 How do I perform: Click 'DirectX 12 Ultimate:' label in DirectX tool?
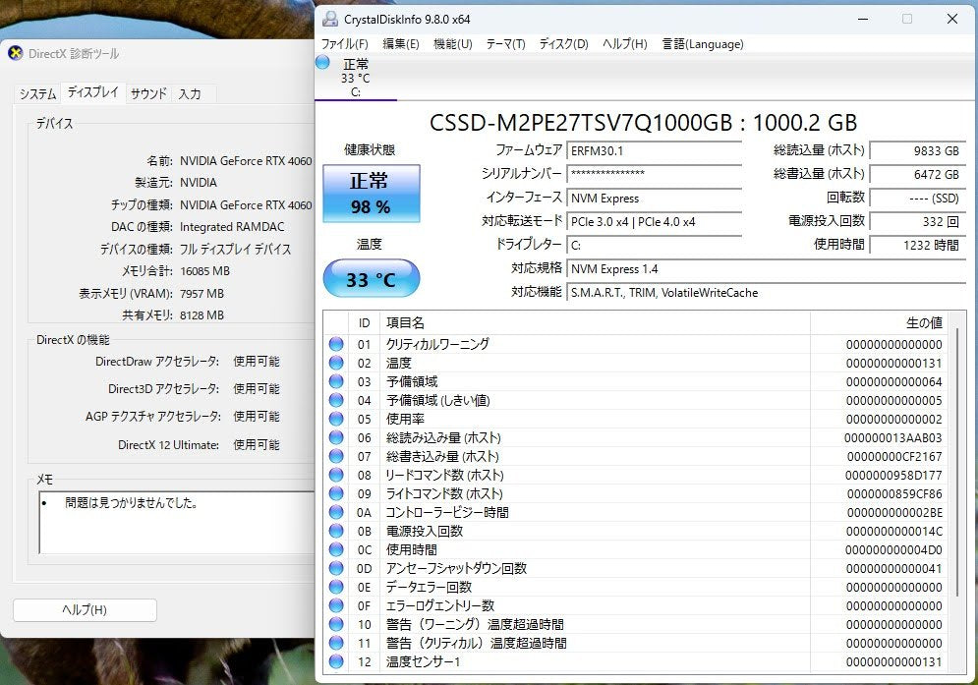click(x=168, y=445)
